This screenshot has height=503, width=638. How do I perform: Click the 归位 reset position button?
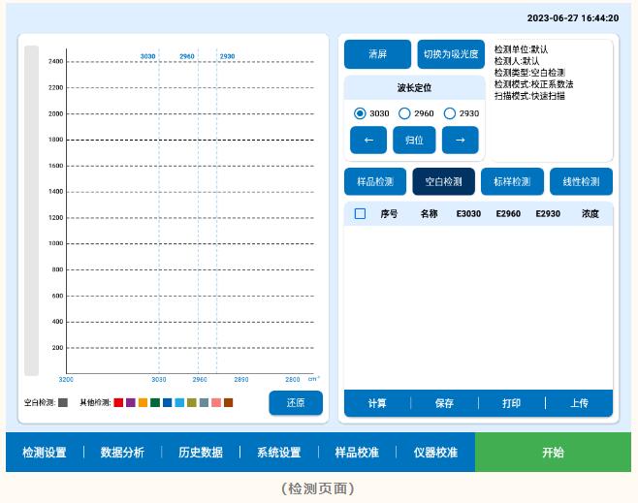414,140
